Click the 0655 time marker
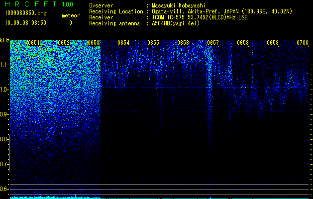Image resolution: width=313 pixels, height=199 pixels. tap(153, 43)
